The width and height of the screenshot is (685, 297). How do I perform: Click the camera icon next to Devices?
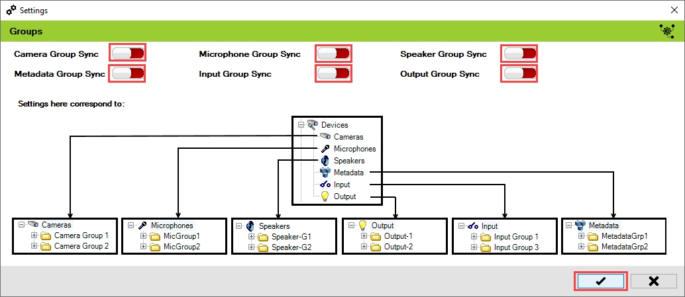pyautogui.click(x=313, y=124)
